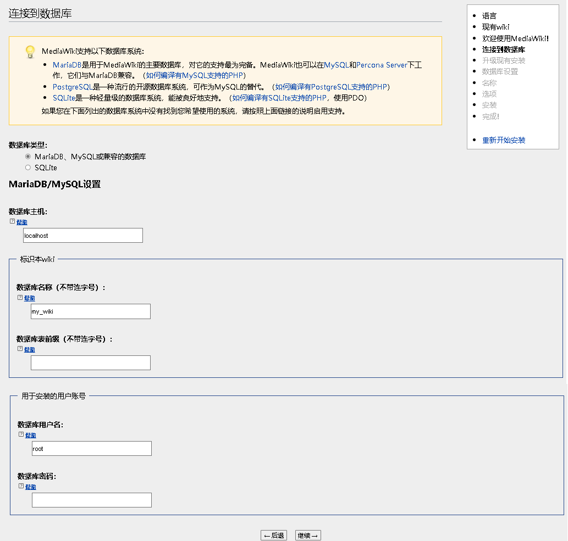Open 帮助 link for 数据库主机
Image resolution: width=568 pixels, height=541 pixels.
[x=22, y=222]
